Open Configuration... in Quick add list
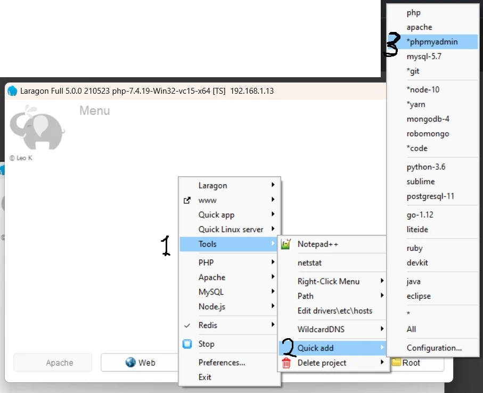The image size is (483, 393). point(432,348)
